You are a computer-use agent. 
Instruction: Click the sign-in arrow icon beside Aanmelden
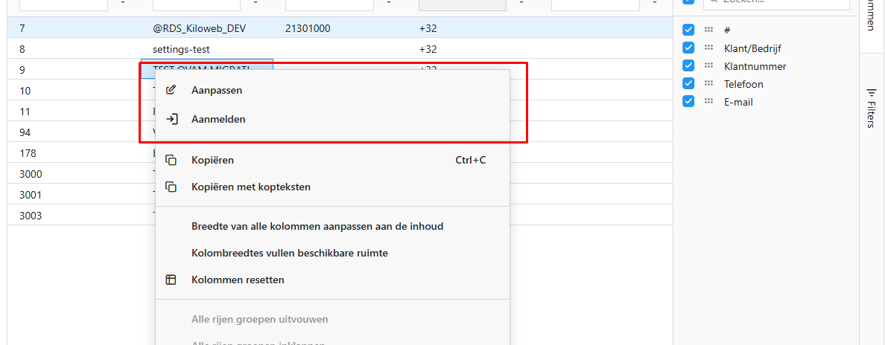point(171,119)
